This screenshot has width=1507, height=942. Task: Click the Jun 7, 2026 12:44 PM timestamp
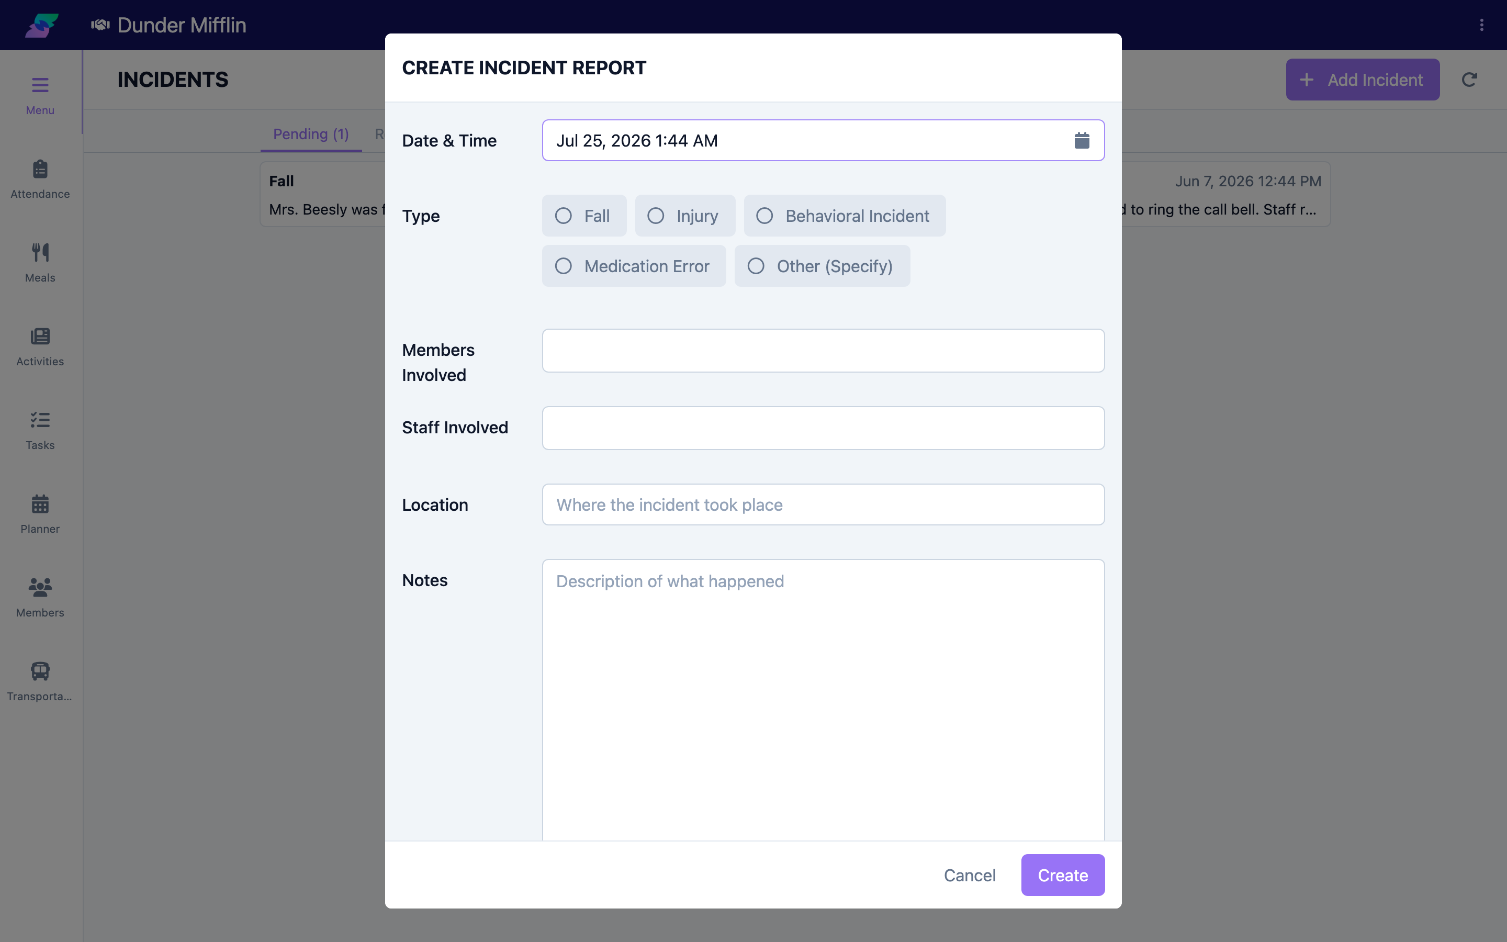pyautogui.click(x=1248, y=181)
